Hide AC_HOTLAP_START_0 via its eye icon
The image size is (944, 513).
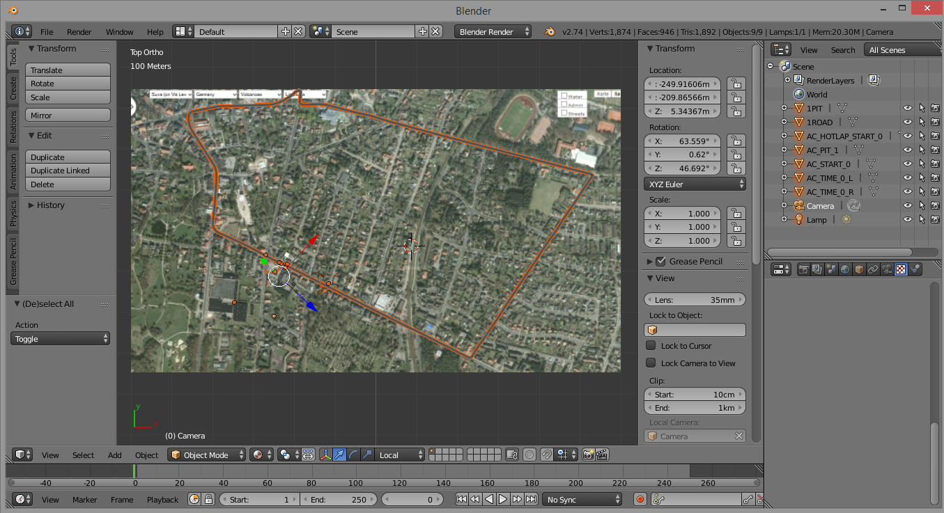coord(908,136)
